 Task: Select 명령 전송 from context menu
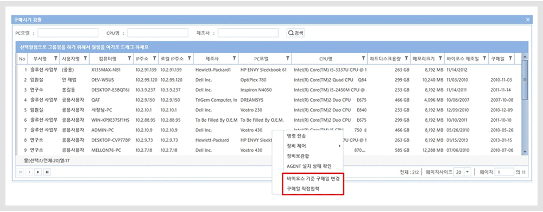point(296,136)
